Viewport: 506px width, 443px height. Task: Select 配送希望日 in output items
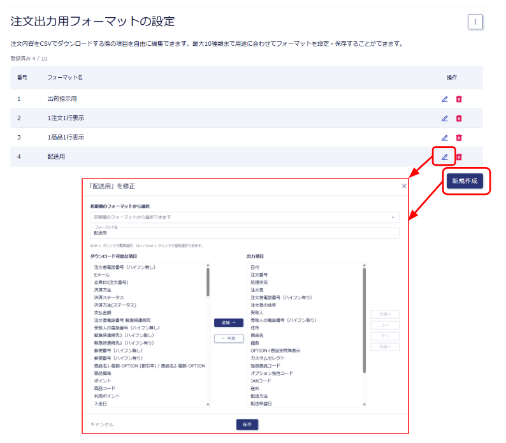(x=261, y=403)
